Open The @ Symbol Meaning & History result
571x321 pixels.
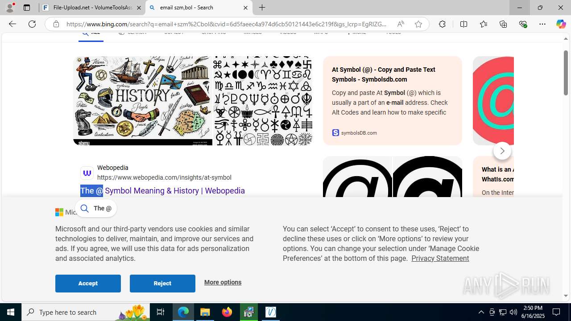[162, 191]
